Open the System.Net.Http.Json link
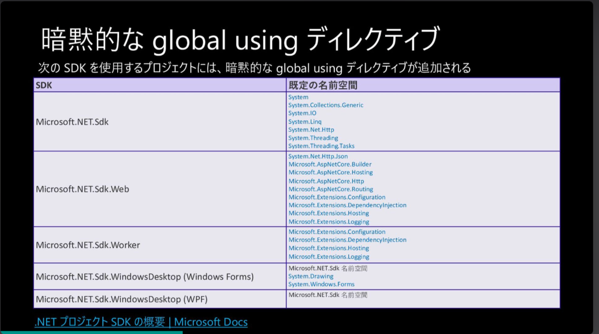 point(318,156)
